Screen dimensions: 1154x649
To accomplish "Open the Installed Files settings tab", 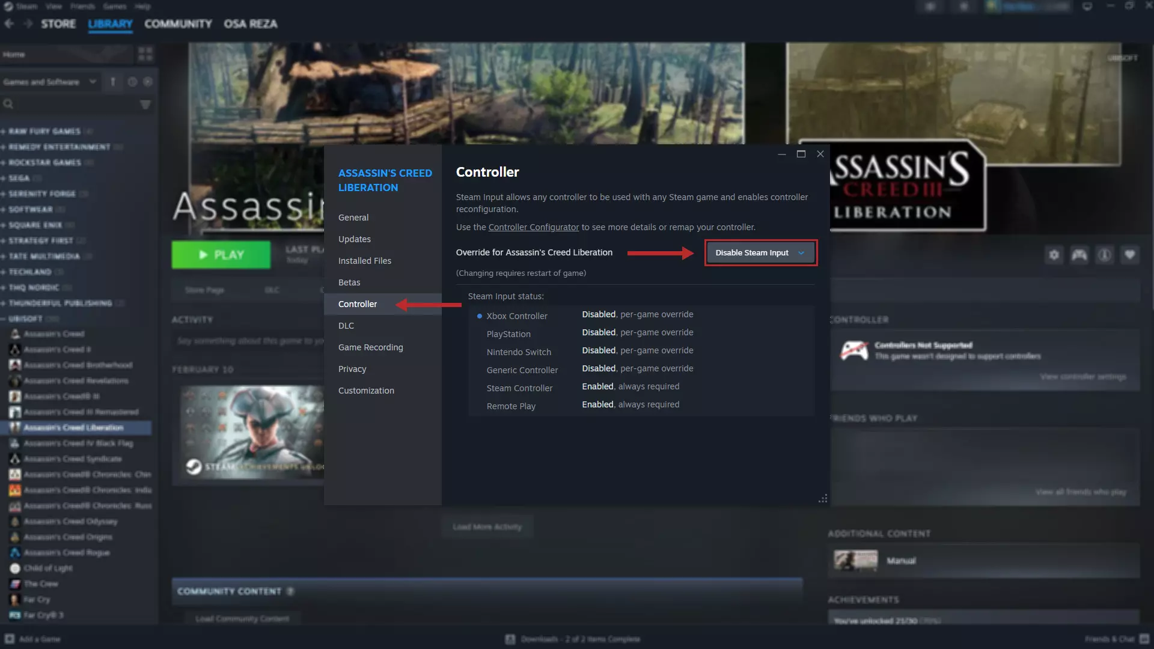I will pos(364,261).
